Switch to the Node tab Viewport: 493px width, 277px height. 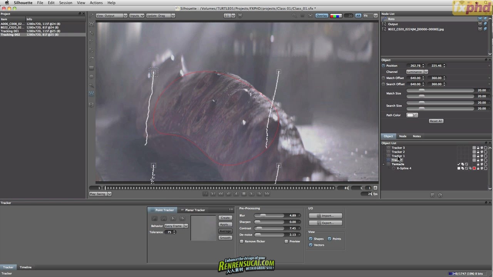click(x=402, y=136)
